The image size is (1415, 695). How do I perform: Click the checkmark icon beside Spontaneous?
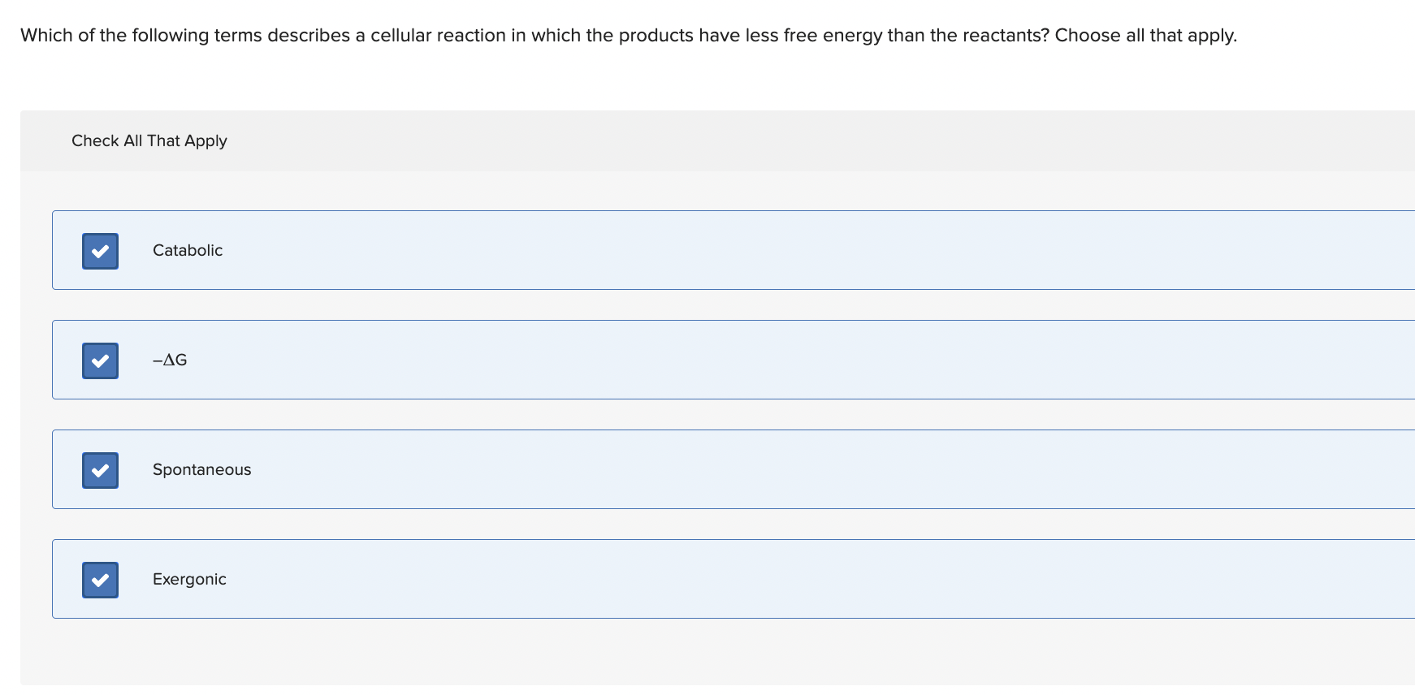100,469
